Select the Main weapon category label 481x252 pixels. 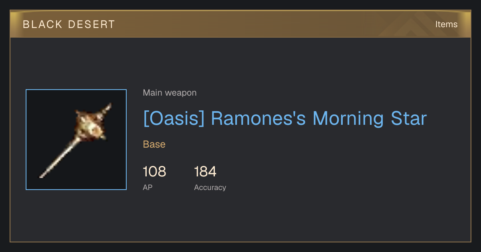tap(170, 93)
